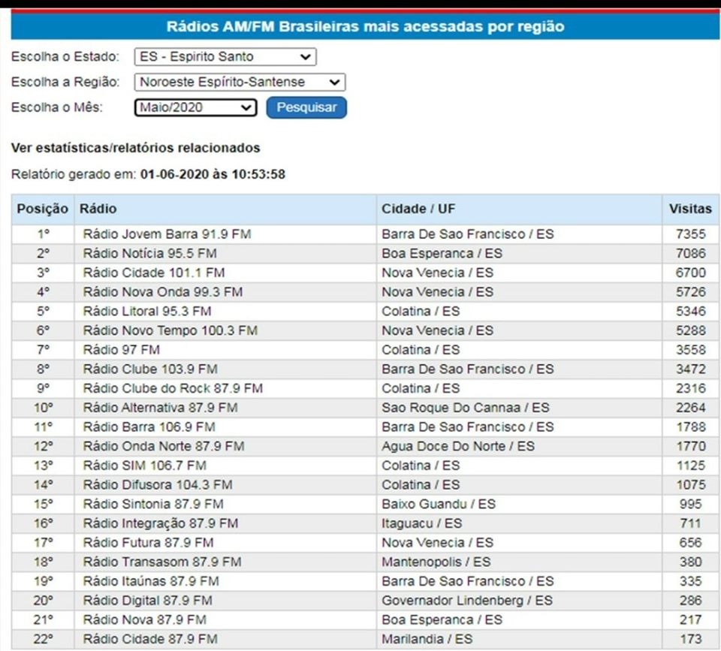Select Rádio SIM 106.7 FM
The image size is (721, 651).
pos(144,466)
